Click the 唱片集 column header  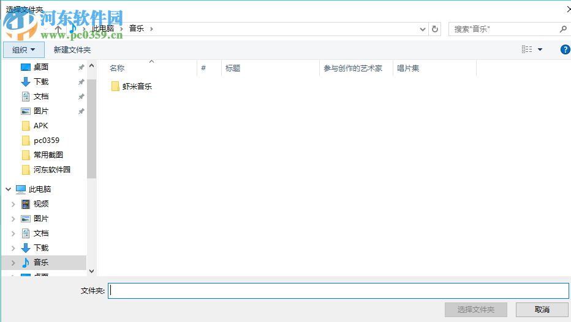tap(408, 68)
